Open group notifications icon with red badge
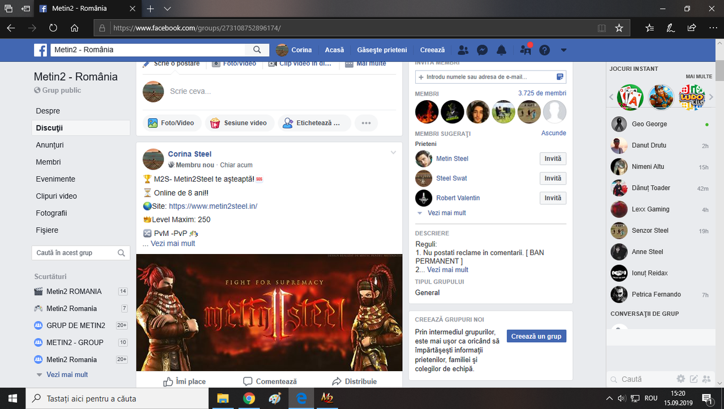Image resolution: width=724 pixels, height=409 pixels. 525,50
